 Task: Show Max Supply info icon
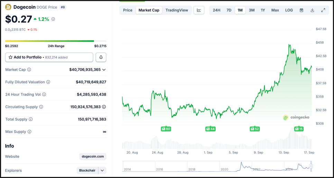click(29, 132)
